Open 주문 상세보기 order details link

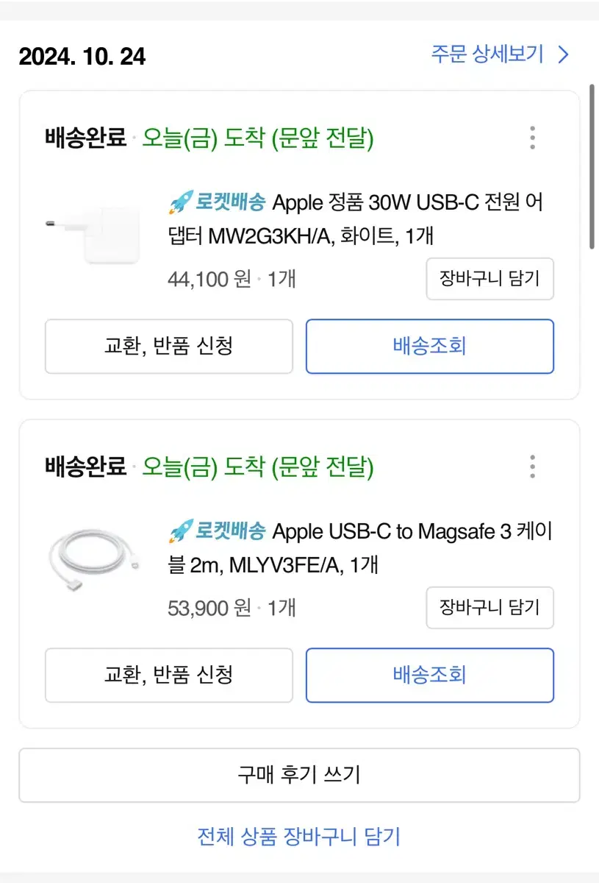(487, 54)
